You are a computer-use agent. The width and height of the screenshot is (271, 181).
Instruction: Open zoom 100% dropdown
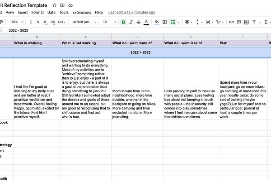click(16, 22)
